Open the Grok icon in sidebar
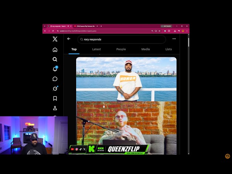Screen dimensions: 232x174 pyautogui.click(x=55, y=88)
